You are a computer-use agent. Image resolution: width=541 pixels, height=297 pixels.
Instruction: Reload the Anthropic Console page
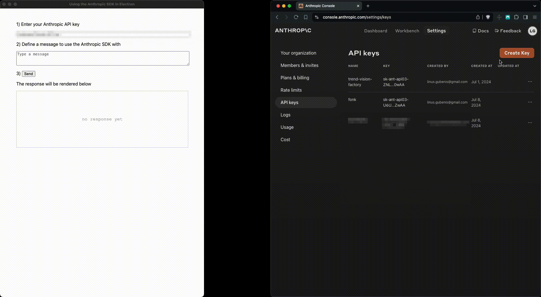point(296,17)
